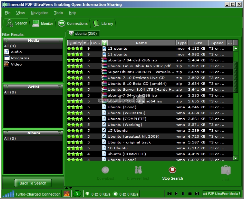Sort results by Speed column

pyautogui.click(x=217, y=43)
